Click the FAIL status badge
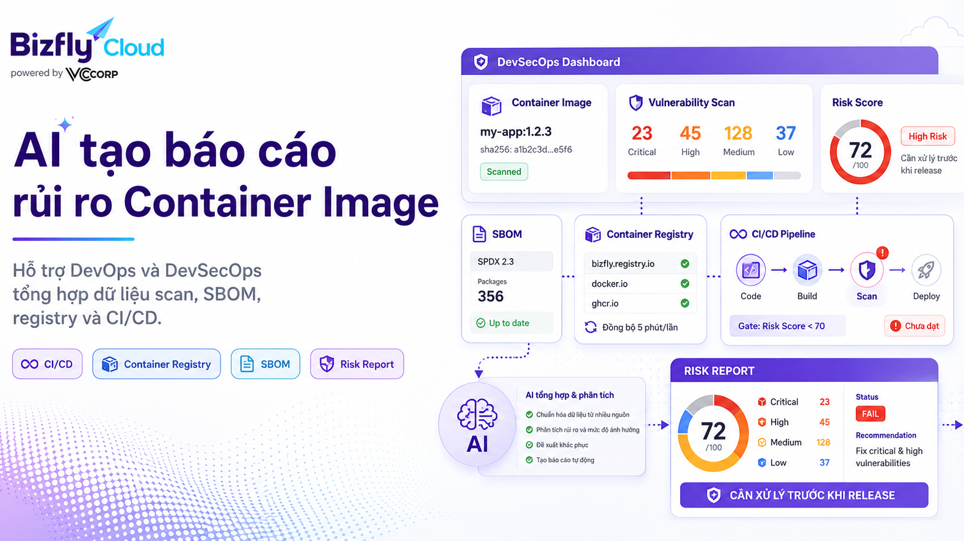 [x=870, y=414]
